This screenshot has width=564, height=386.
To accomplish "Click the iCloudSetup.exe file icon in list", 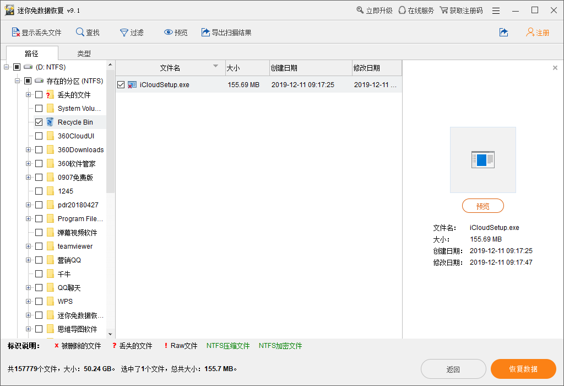I will click(x=132, y=84).
